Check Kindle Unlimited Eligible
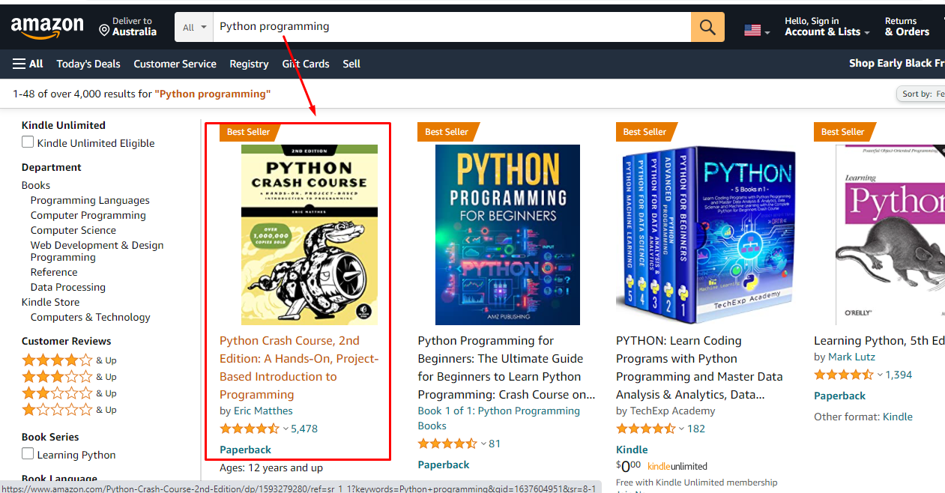The width and height of the screenshot is (945, 493). tap(28, 142)
